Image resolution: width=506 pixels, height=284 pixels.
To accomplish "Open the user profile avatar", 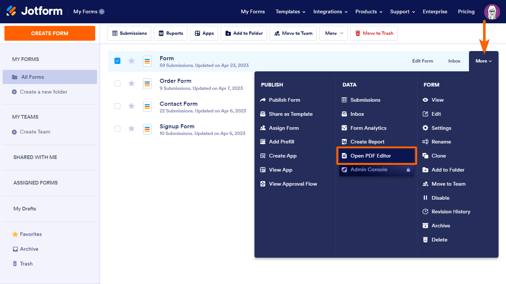I will point(492,12).
